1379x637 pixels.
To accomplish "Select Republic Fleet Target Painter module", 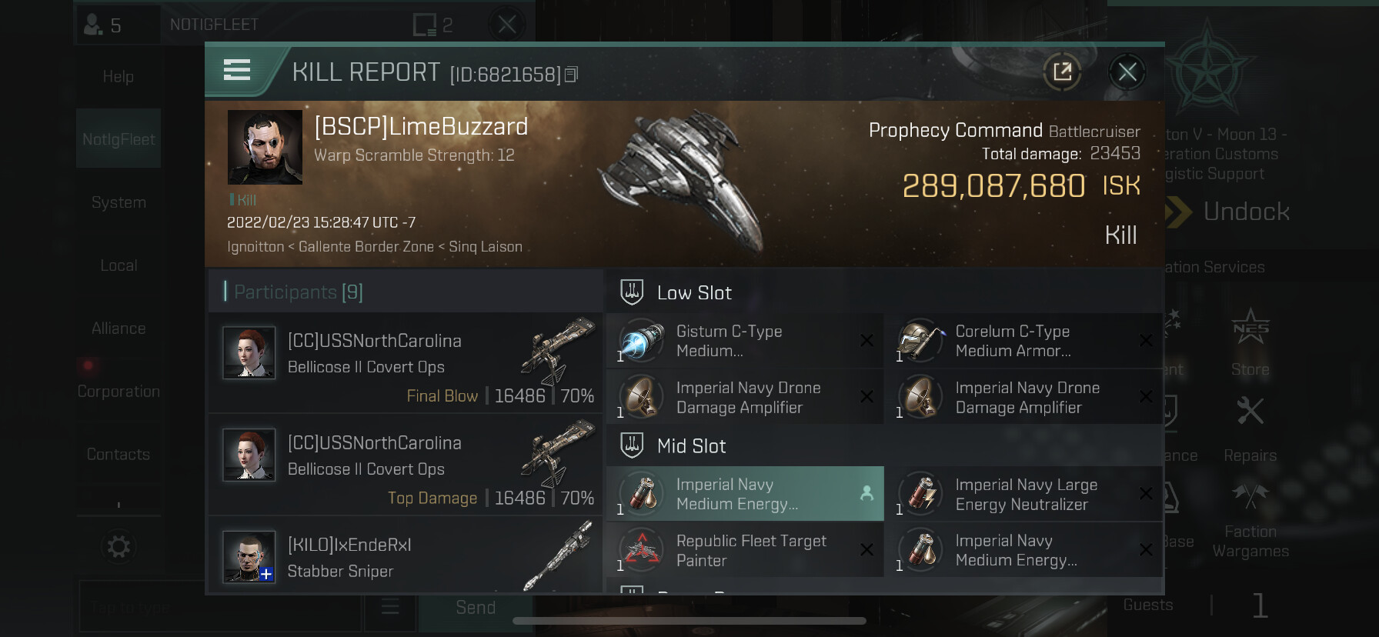I will point(745,551).
